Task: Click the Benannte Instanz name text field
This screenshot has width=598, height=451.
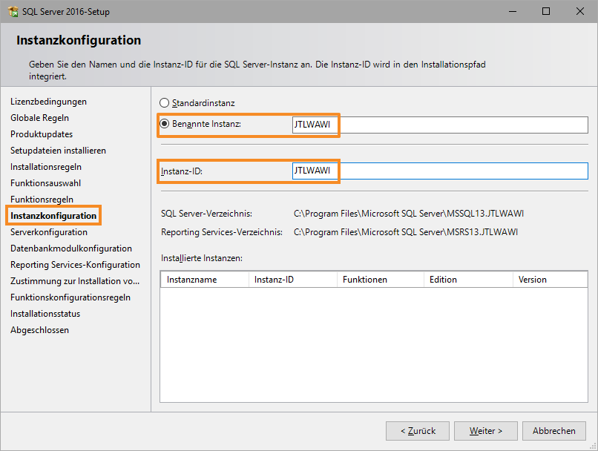Action: [x=439, y=125]
